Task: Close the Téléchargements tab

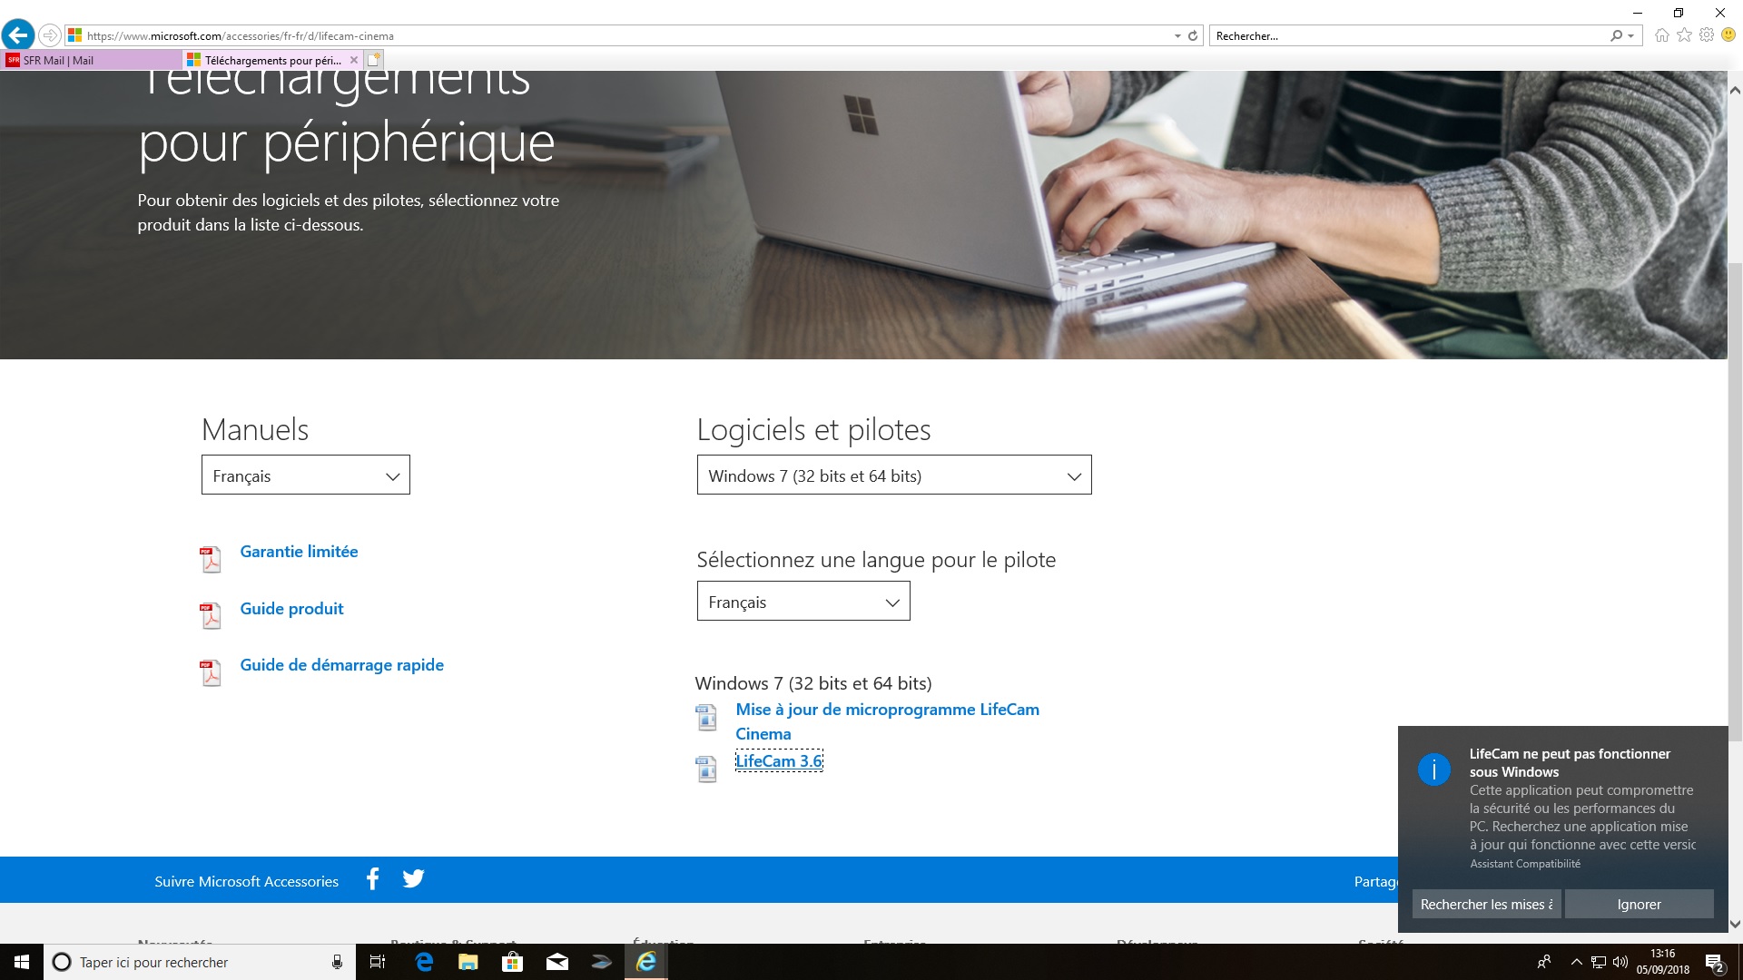Action: (x=354, y=60)
